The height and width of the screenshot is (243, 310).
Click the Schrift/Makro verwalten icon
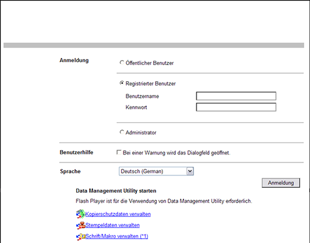(81, 236)
